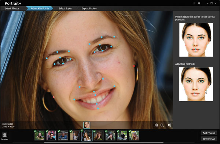Select the red key point near left earring
This screenshot has width=220, height=144.
[x=54, y=97]
